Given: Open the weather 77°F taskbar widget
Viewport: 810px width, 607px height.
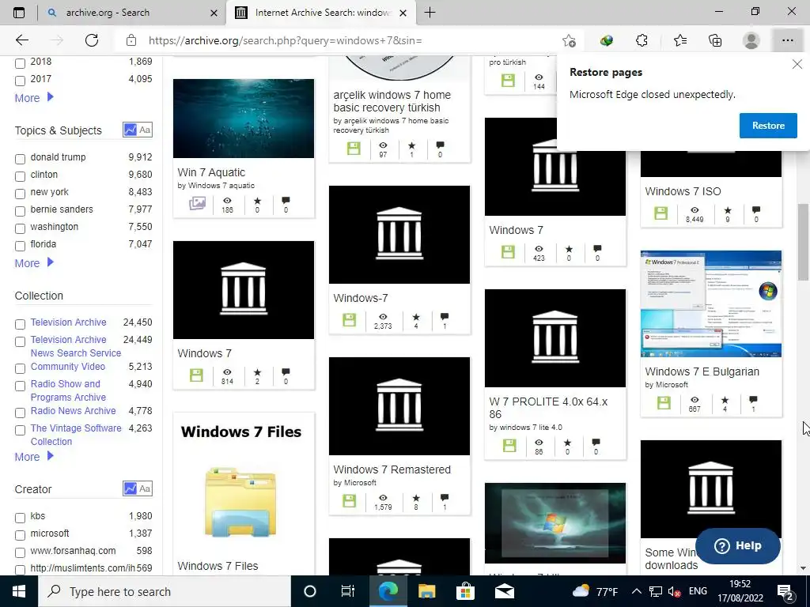Looking at the screenshot, I should [595, 591].
